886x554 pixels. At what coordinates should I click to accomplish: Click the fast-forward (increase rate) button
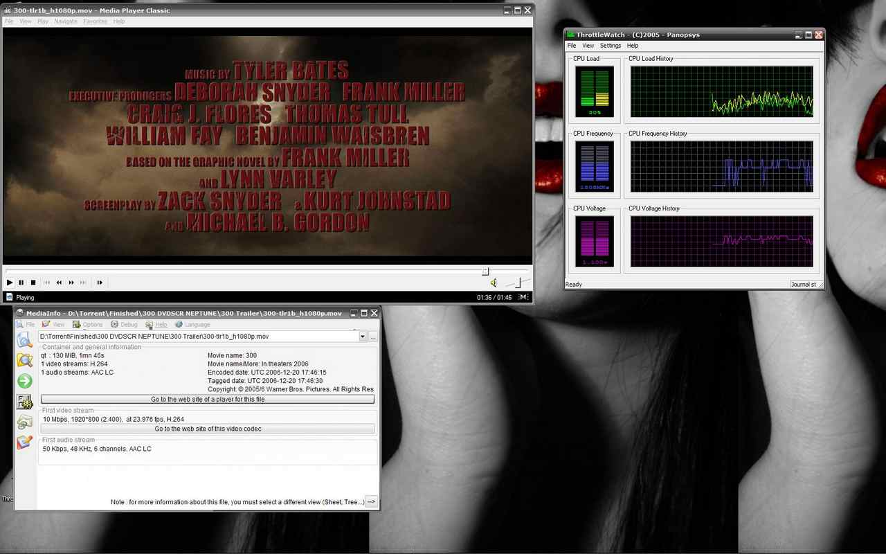[x=71, y=283]
